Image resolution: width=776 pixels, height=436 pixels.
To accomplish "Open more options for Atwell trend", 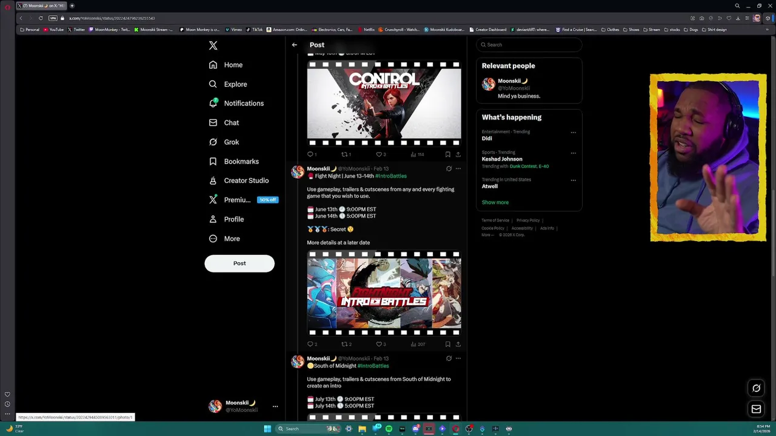I will [x=573, y=180].
